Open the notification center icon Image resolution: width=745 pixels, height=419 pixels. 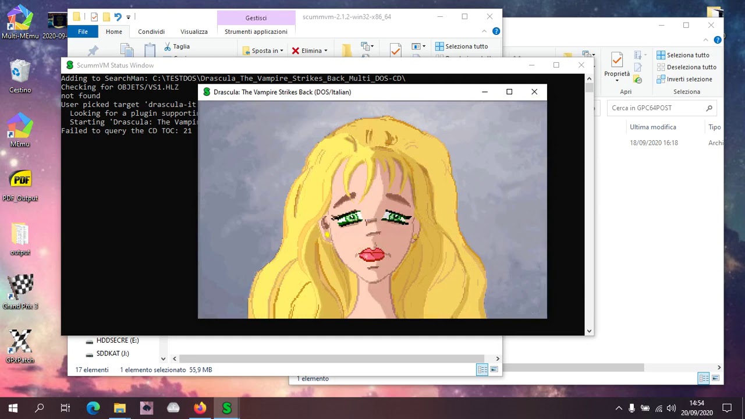click(x=727, y=408)
